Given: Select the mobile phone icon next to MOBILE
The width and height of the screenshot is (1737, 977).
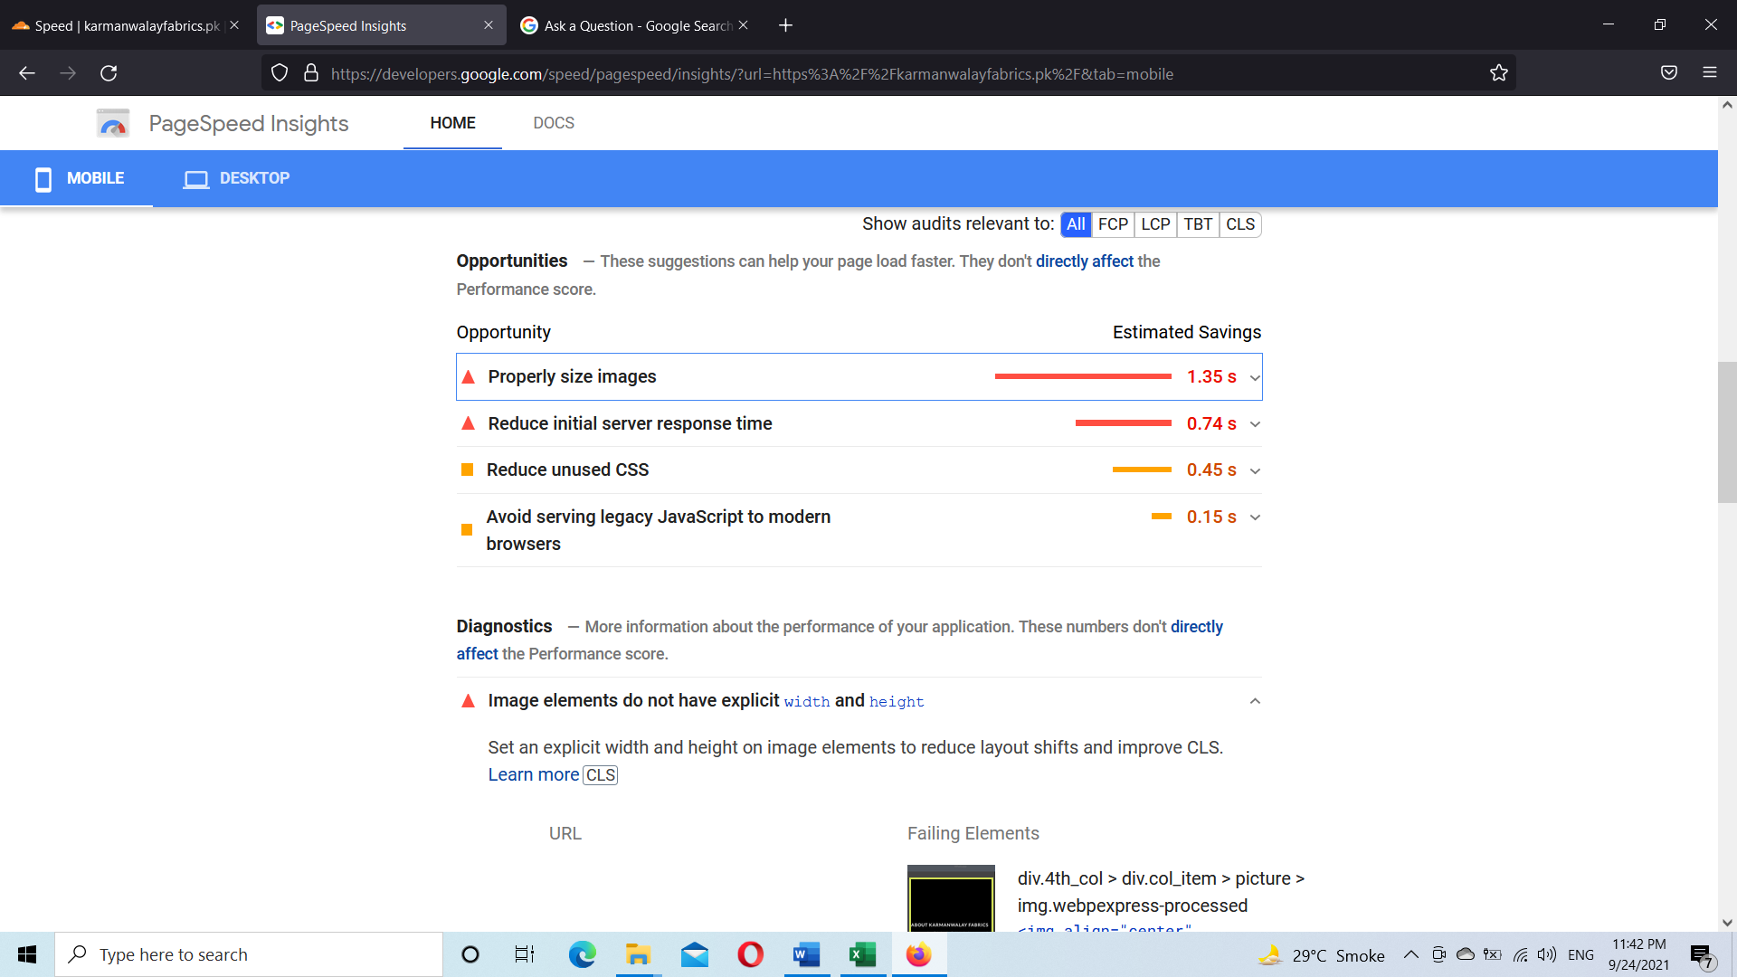Looking at the screenshot, I should coord(43,178).
